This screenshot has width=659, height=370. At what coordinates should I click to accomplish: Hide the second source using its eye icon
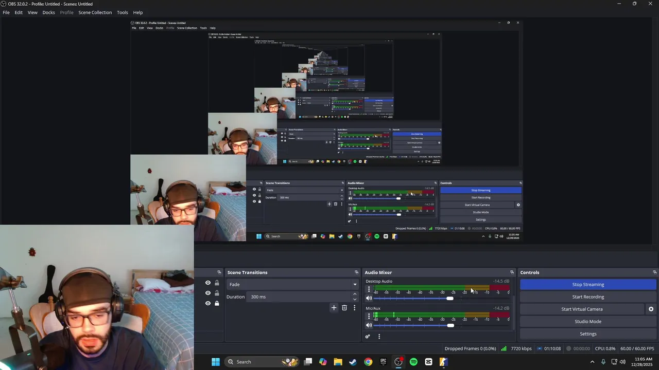click(208, 293)
